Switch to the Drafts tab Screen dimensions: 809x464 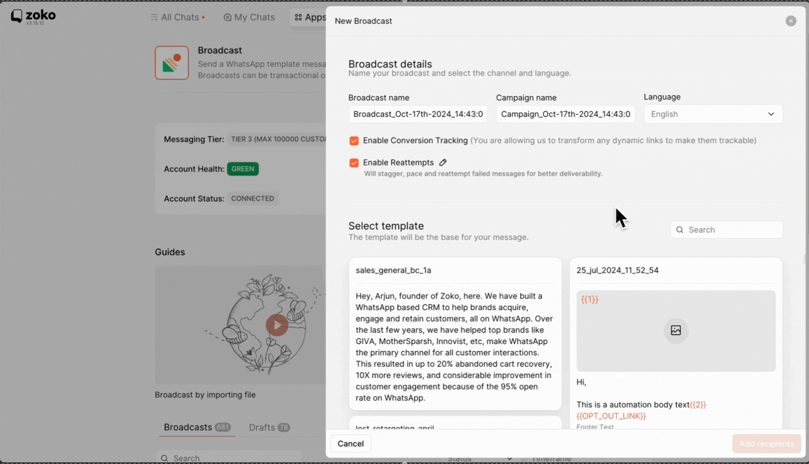pyautogui.click(x=269, y=427)
